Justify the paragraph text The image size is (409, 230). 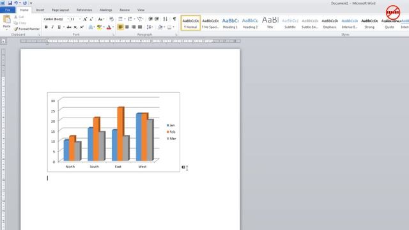(140, 27)
